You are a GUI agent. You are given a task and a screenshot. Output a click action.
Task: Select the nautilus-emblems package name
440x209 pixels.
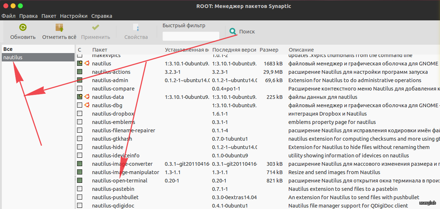coord(113,122)
